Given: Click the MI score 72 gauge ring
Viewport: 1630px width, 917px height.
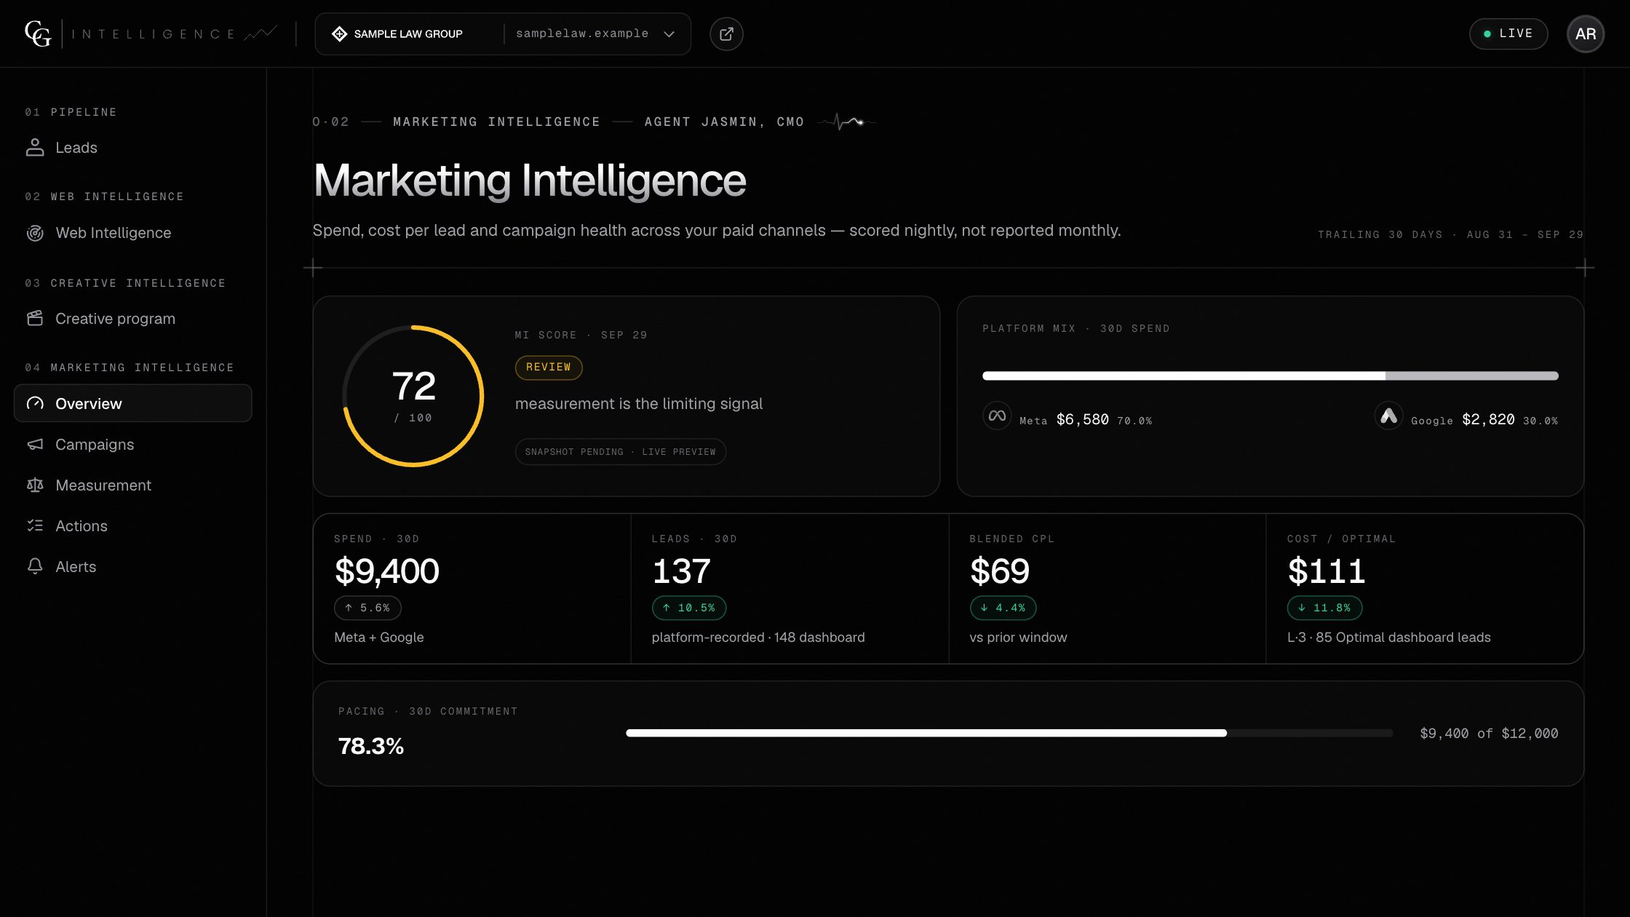Looking at the screenshot, I should (x=413, y=396).
